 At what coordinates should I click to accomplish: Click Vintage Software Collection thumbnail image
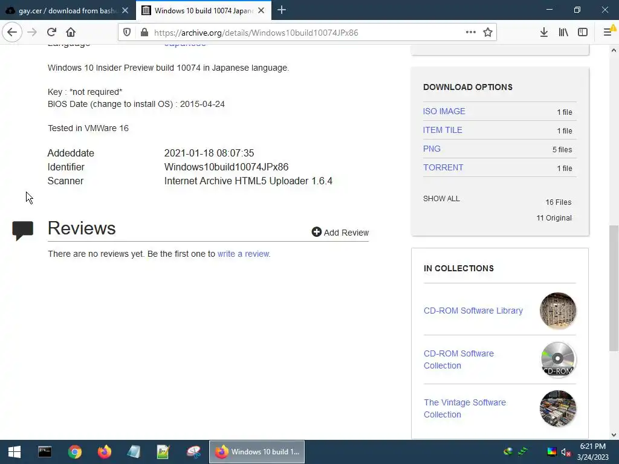pos(558,408)
